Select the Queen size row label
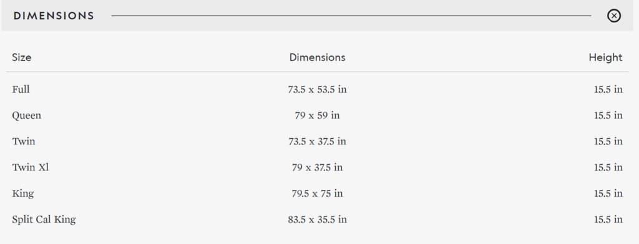The width and height of the screenshot is (639, 244). [x=26, y=116]
